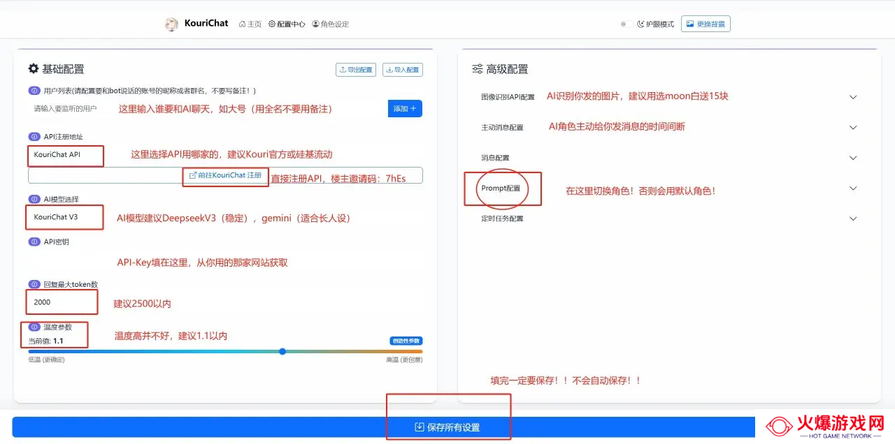Click 保存所有设置 button

[x=447, y=427]
